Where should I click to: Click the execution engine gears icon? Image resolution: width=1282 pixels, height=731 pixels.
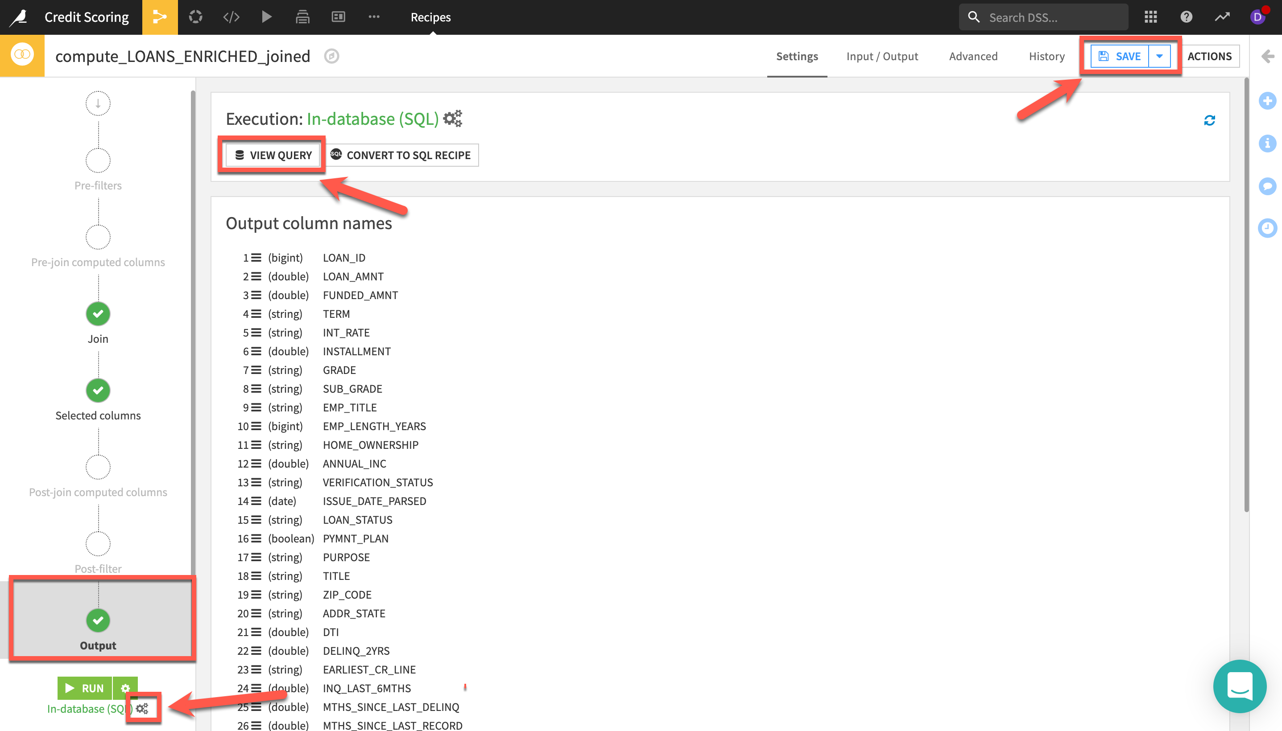click(453, 119)
